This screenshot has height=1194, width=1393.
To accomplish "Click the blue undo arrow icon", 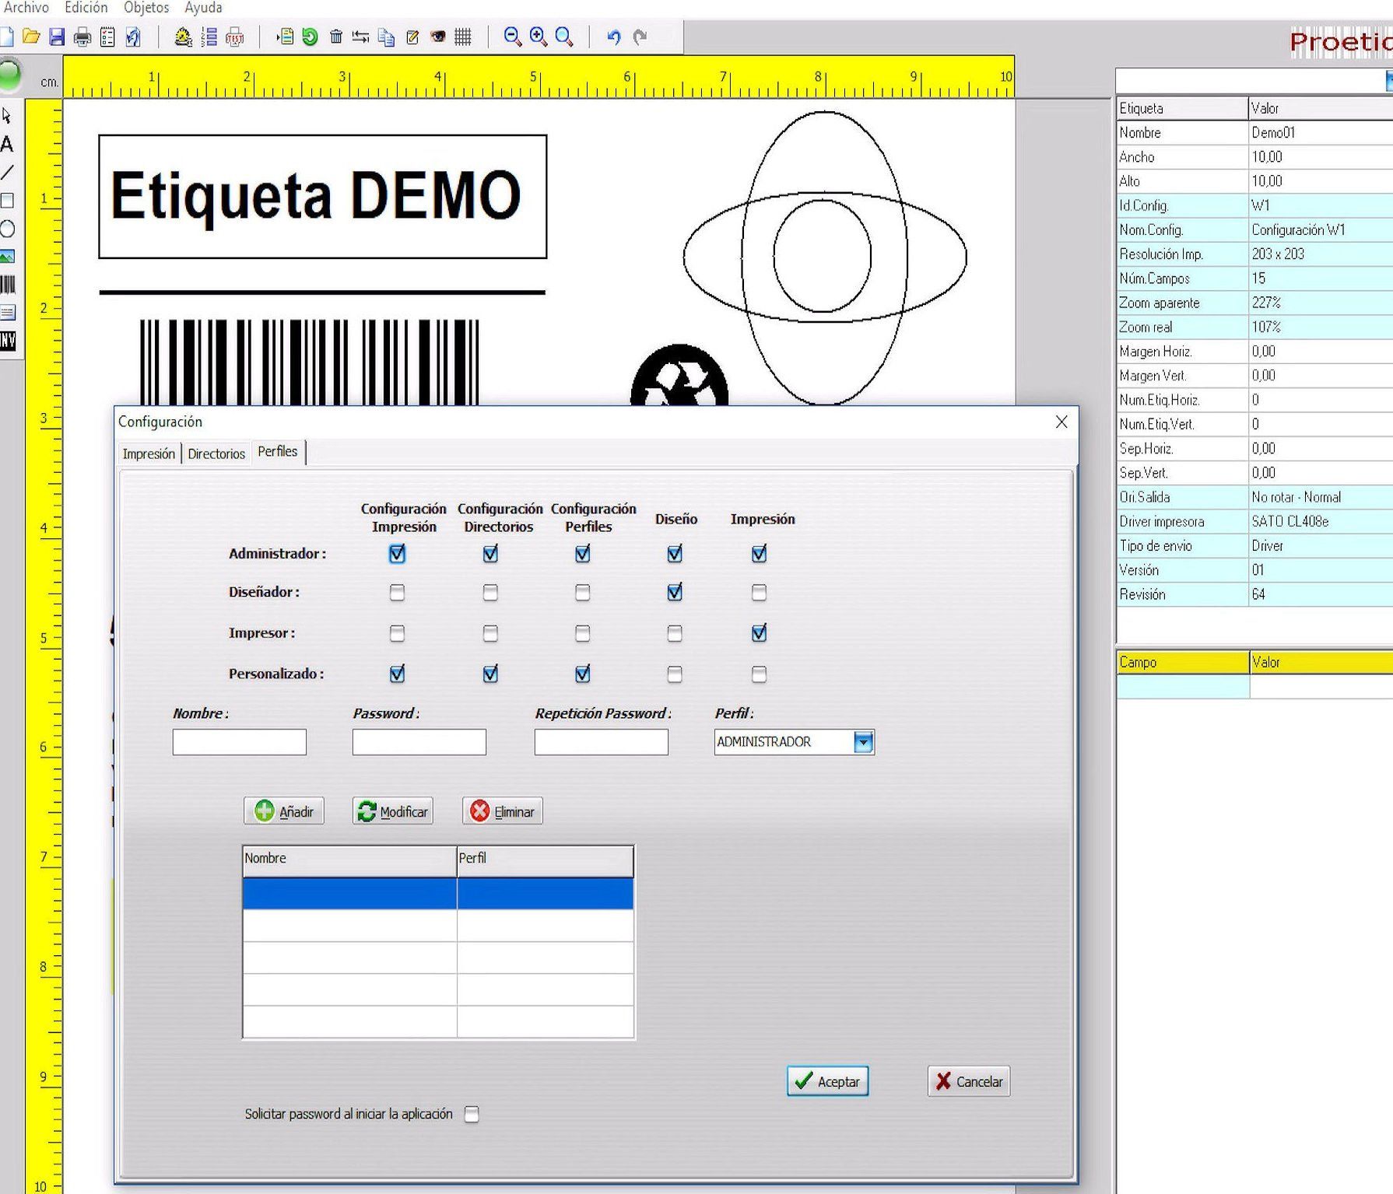I will click(613, 37).
